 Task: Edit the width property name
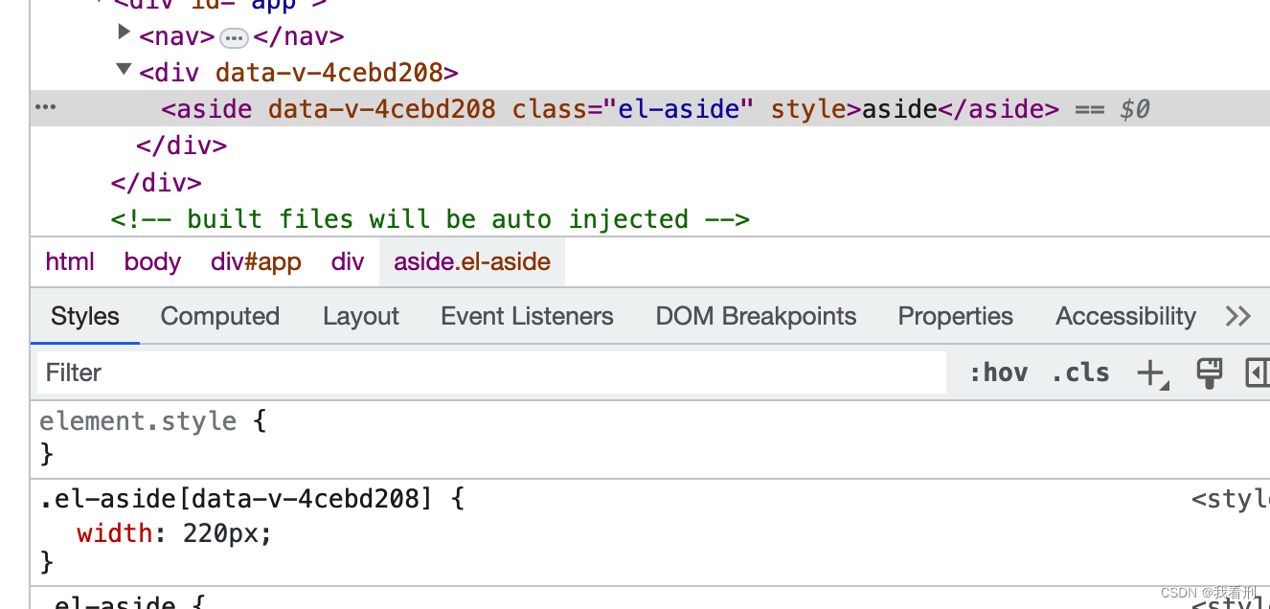pos(115,533)
